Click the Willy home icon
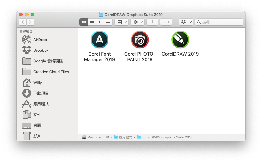Viewport: 262px width, 163px height. point(26,82)
